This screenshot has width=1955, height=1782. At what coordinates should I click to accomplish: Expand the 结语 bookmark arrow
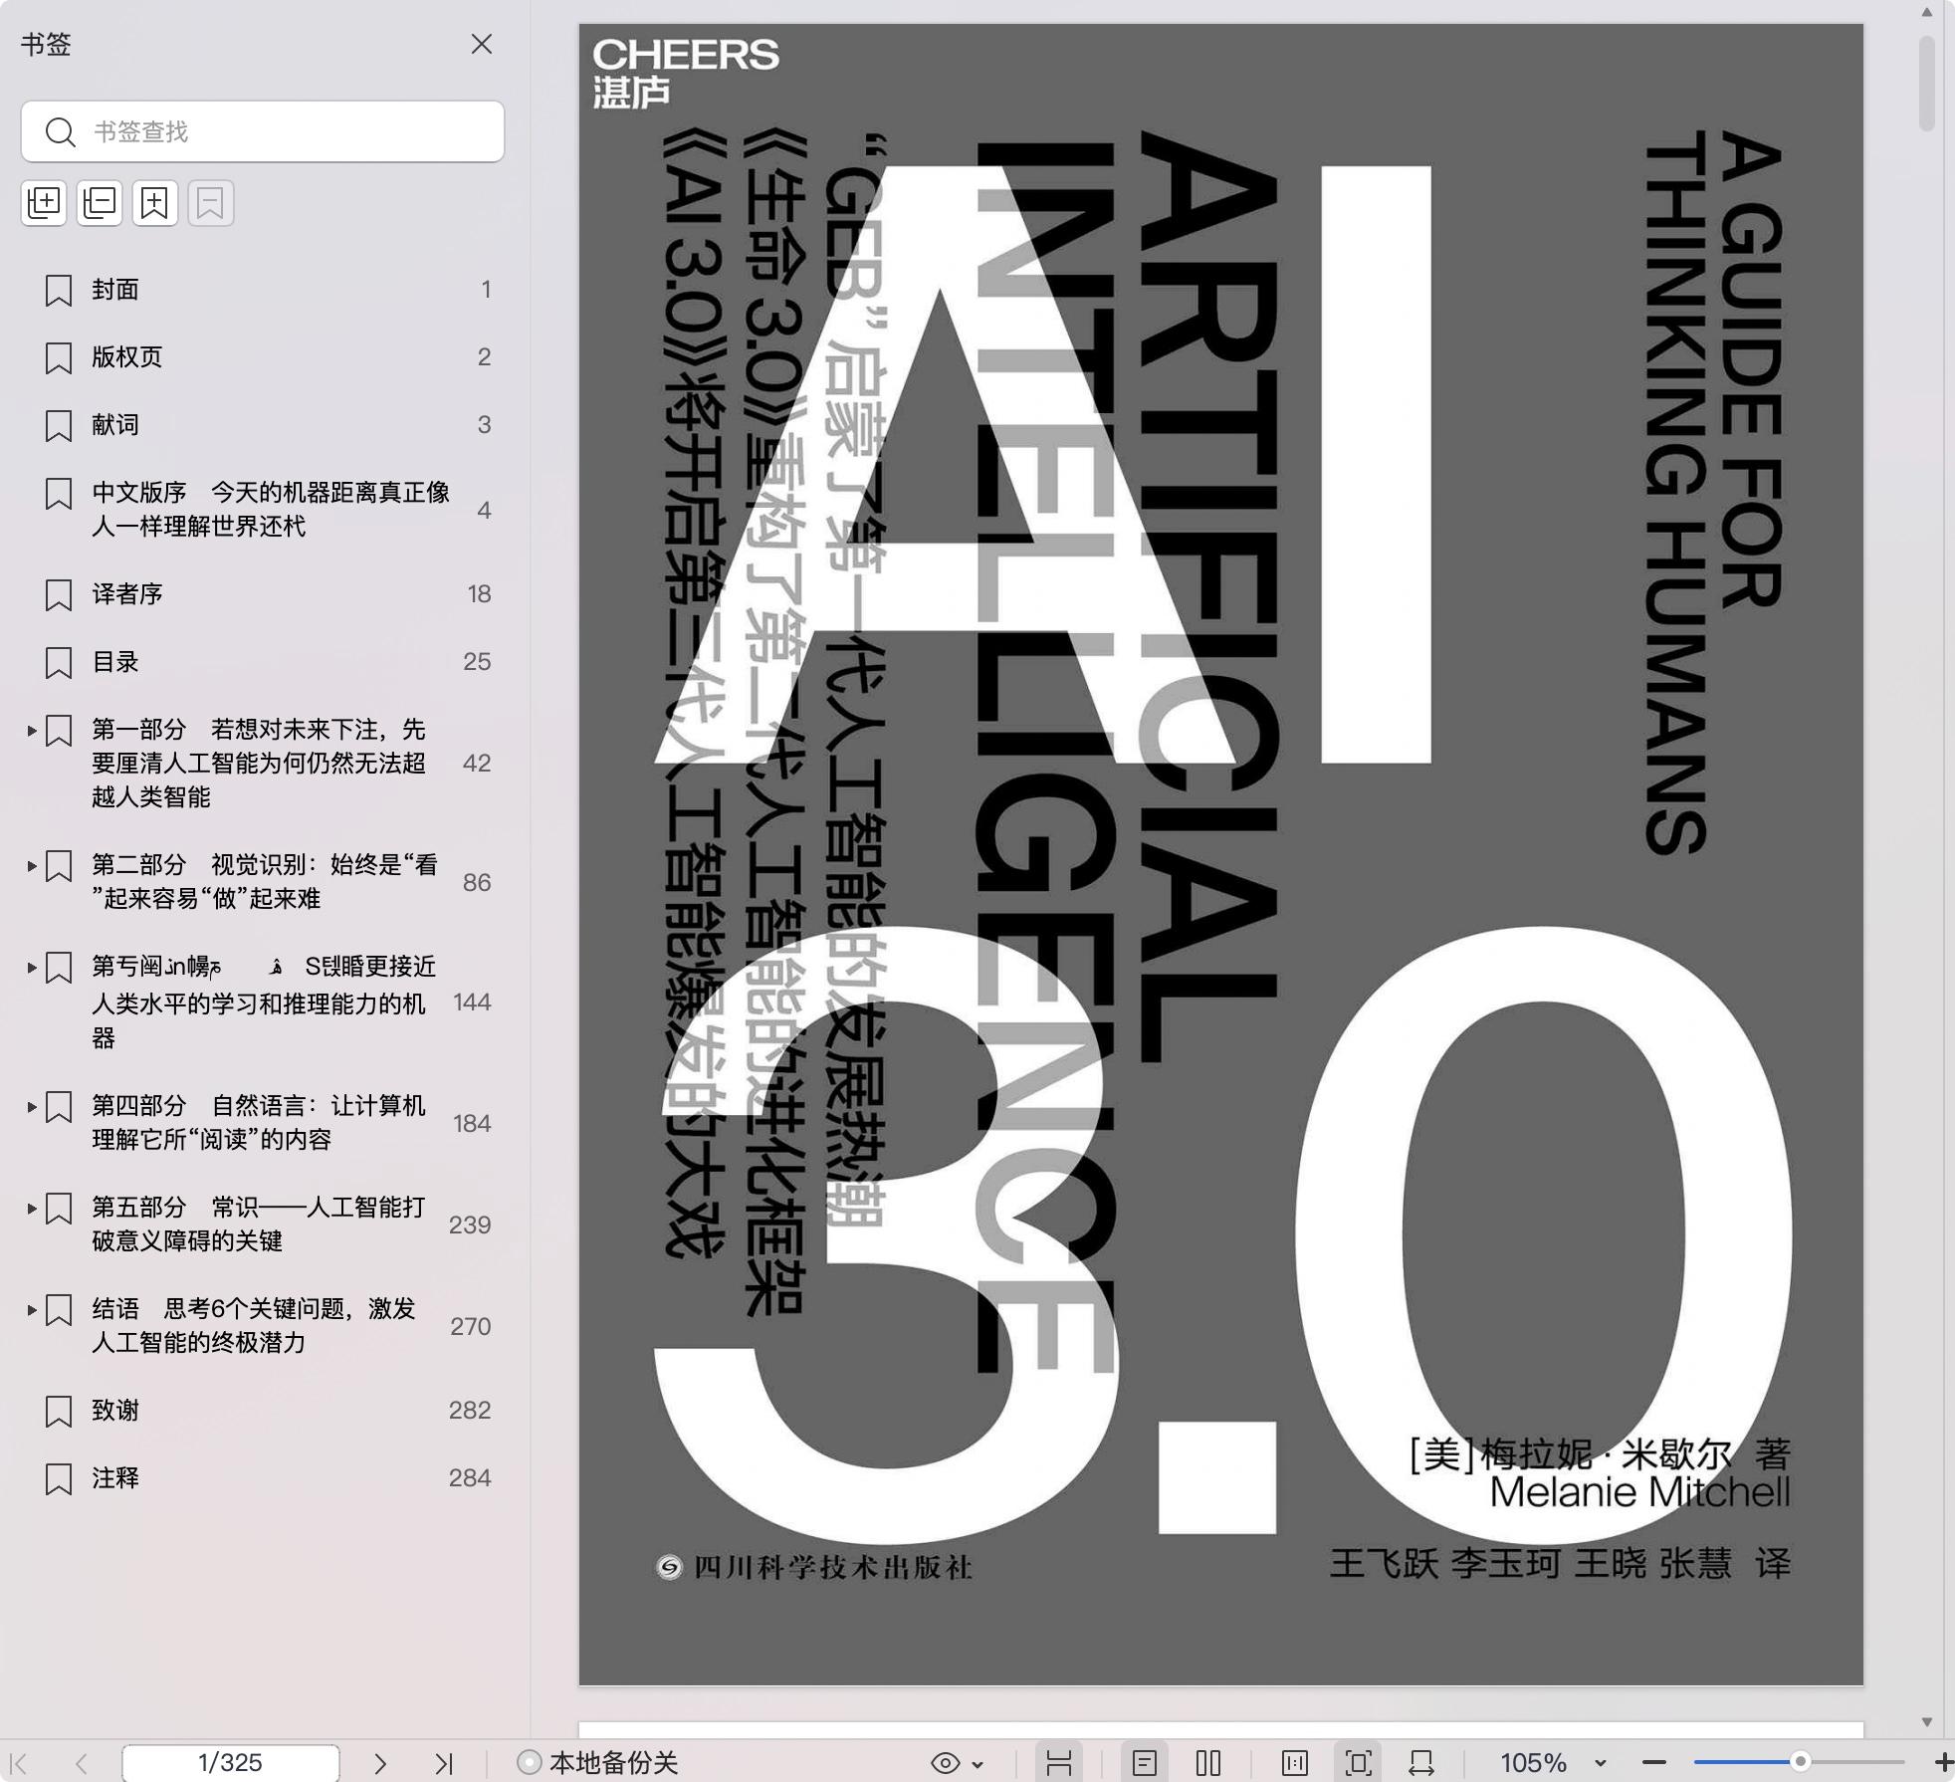32,1310
